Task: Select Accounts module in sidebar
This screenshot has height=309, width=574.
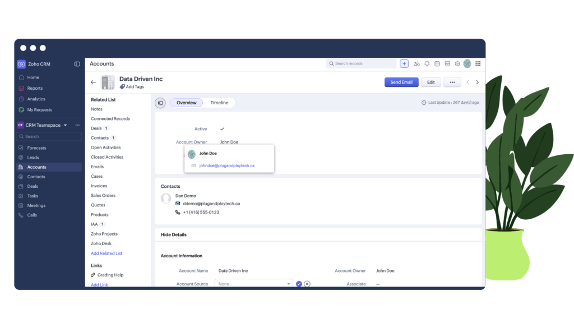Action: [49, 167]
